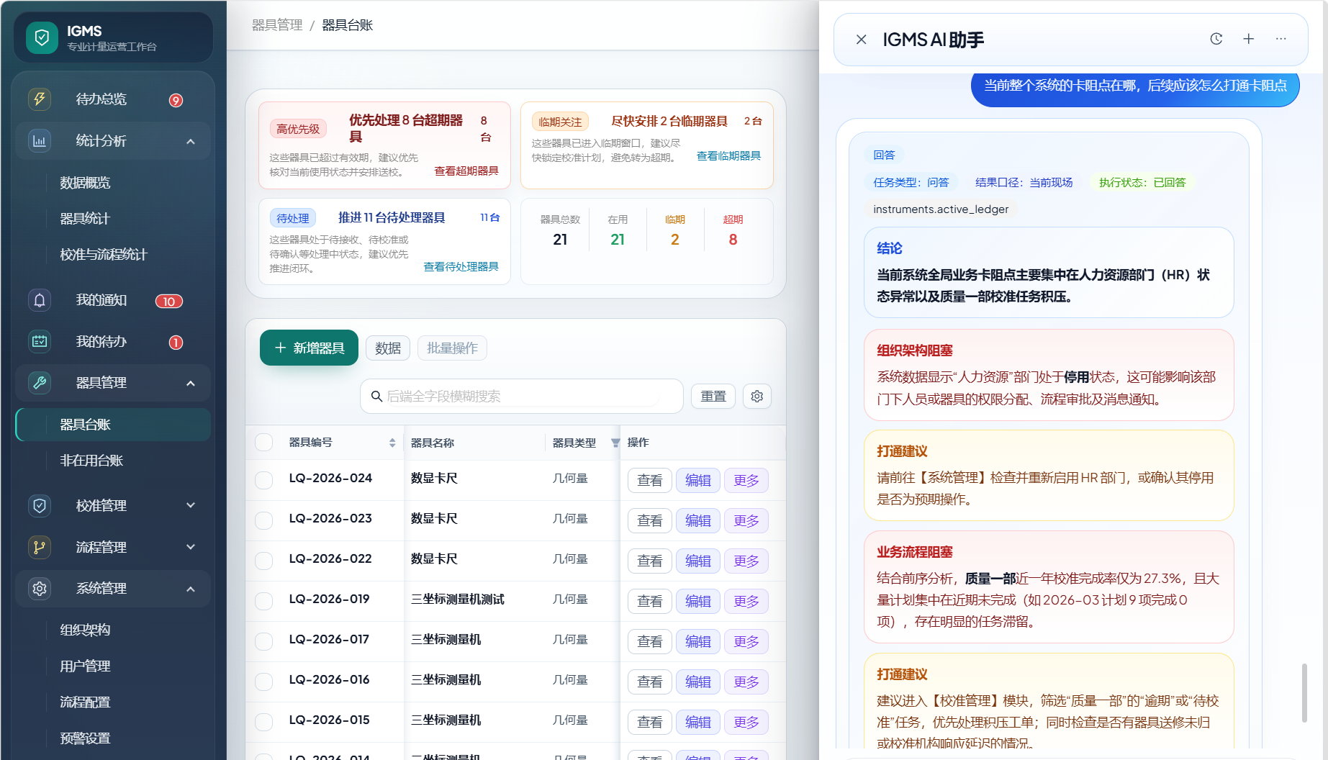
Task: Click 查看待处理器具 link
Action: tap(461, 267)
